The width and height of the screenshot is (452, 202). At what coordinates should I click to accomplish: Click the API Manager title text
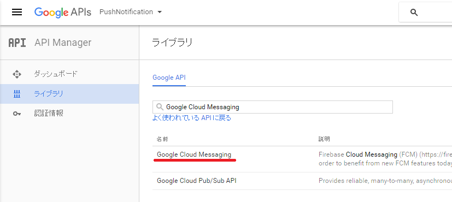point(63,43)
